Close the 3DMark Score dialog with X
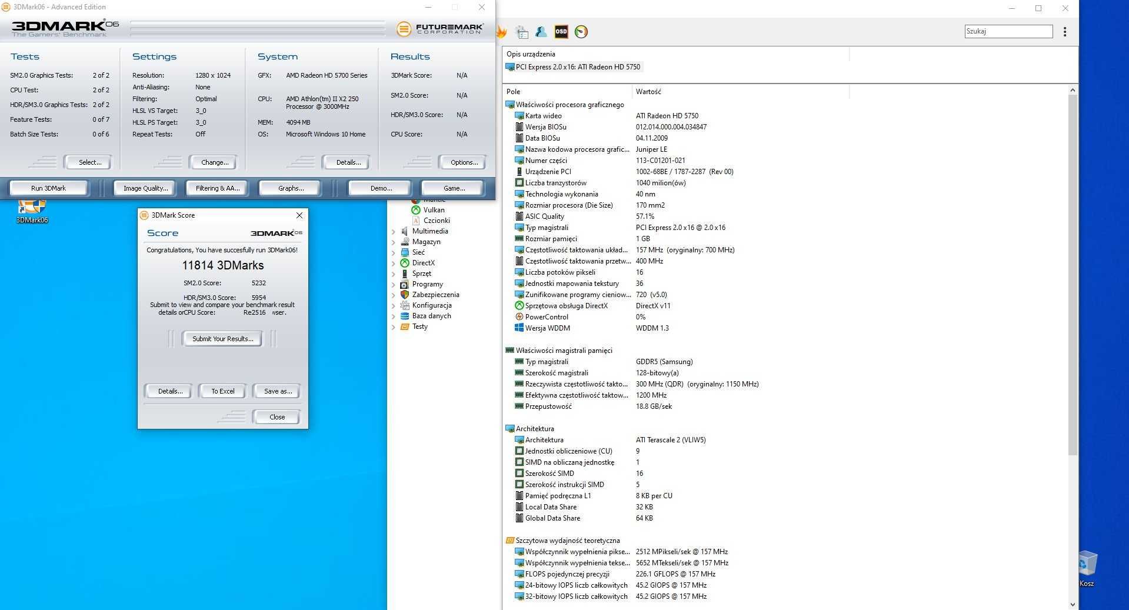Image resolution: width=1129 pixels, height=610 pixels. pyautogui.click(x=299, y=215)
